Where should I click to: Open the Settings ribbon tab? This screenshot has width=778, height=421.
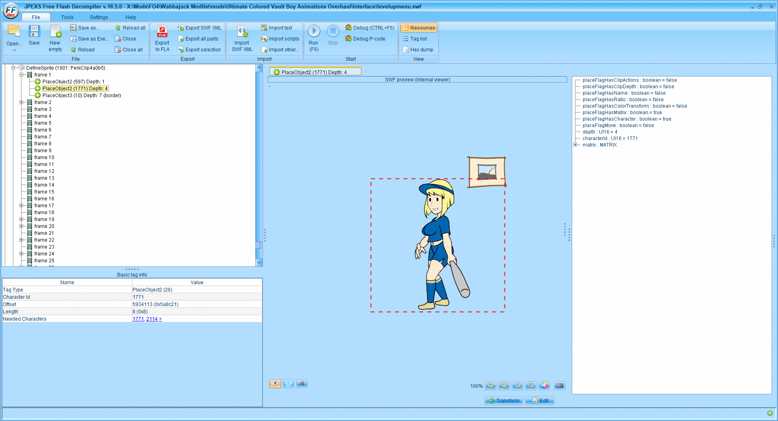pos(99,17)
